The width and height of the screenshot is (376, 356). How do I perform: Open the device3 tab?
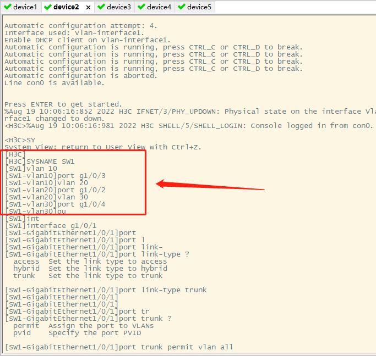[x=115, y=7]
